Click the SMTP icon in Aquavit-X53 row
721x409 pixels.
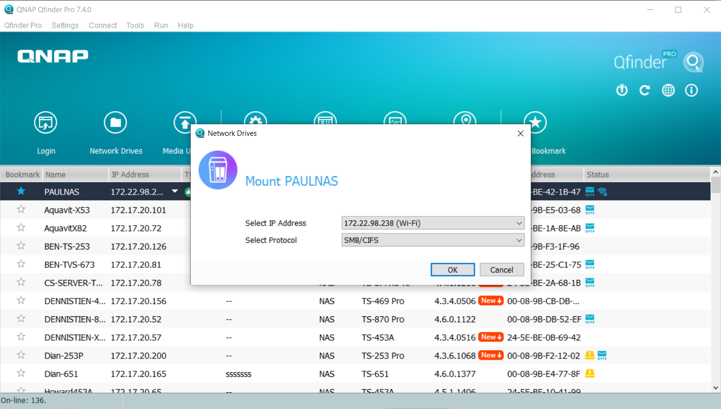[590, 210]
